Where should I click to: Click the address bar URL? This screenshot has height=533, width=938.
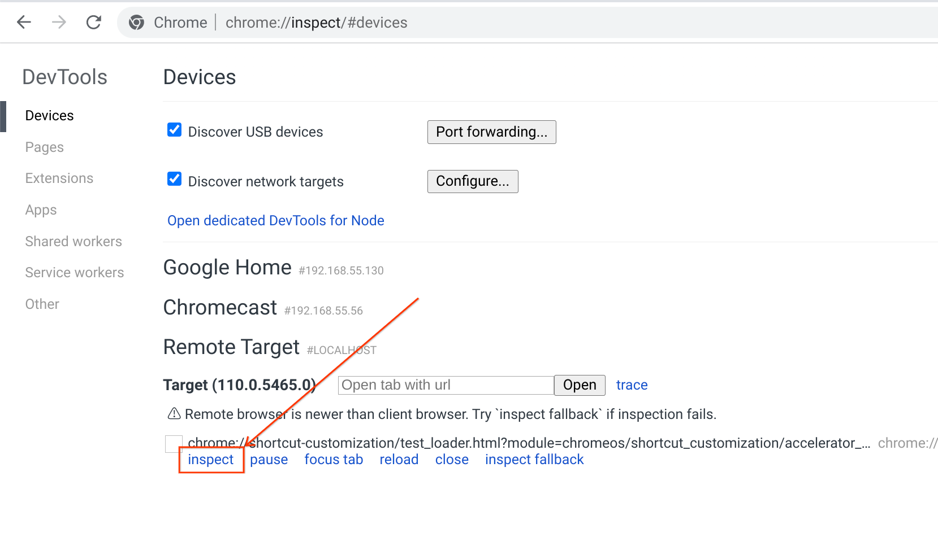tap(316, 23)
